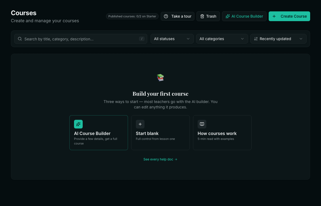This screenshot has width=321, height=206.
Task: Click the plus icon on the Start blank card
Action: (140, 124)
